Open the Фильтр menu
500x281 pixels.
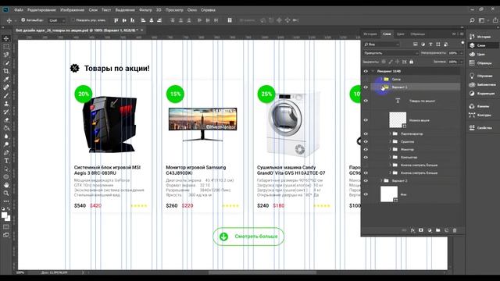click(x=145, y=10)
